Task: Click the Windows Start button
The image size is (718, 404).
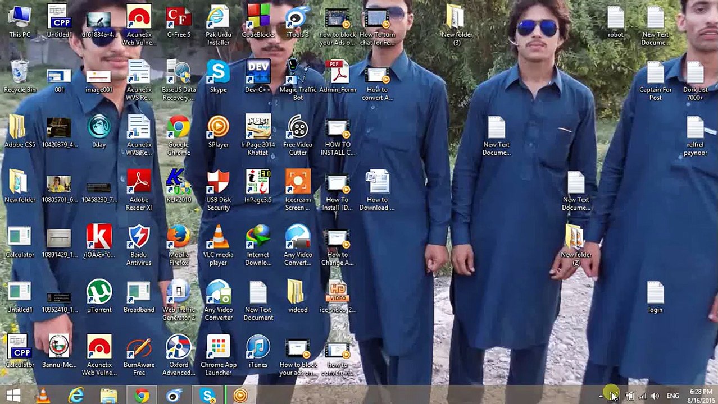Action: pyautogui.click(x=13, y=396)
